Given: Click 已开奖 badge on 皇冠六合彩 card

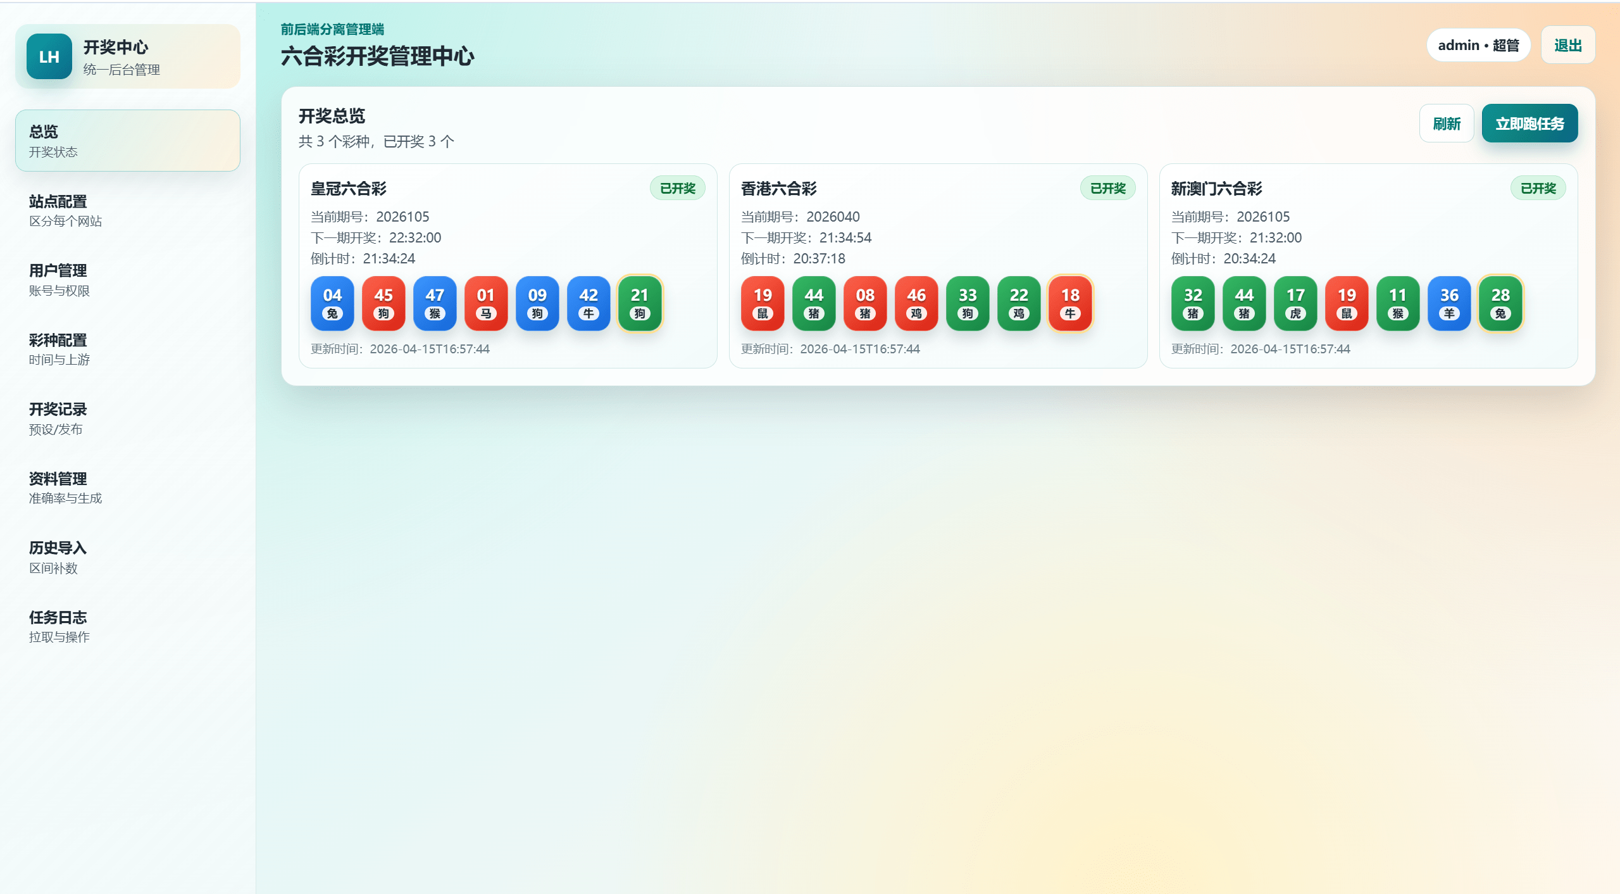Looking at the screenshot, I should coord(678,188).
